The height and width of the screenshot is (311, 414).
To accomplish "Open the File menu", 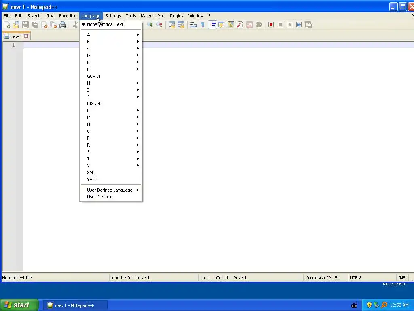I will 7,16.
